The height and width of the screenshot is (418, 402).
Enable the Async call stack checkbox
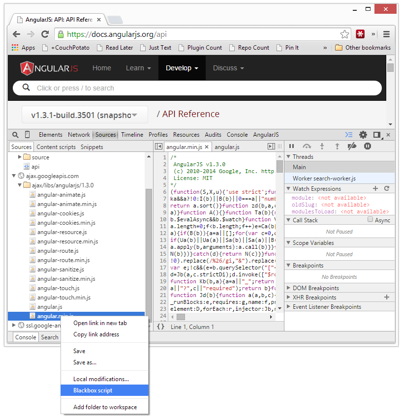[x=370, y=219]
